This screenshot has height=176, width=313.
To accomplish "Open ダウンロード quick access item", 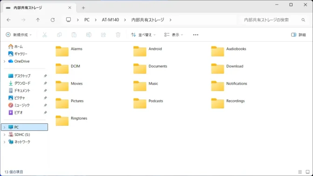I will pos(20,83).
